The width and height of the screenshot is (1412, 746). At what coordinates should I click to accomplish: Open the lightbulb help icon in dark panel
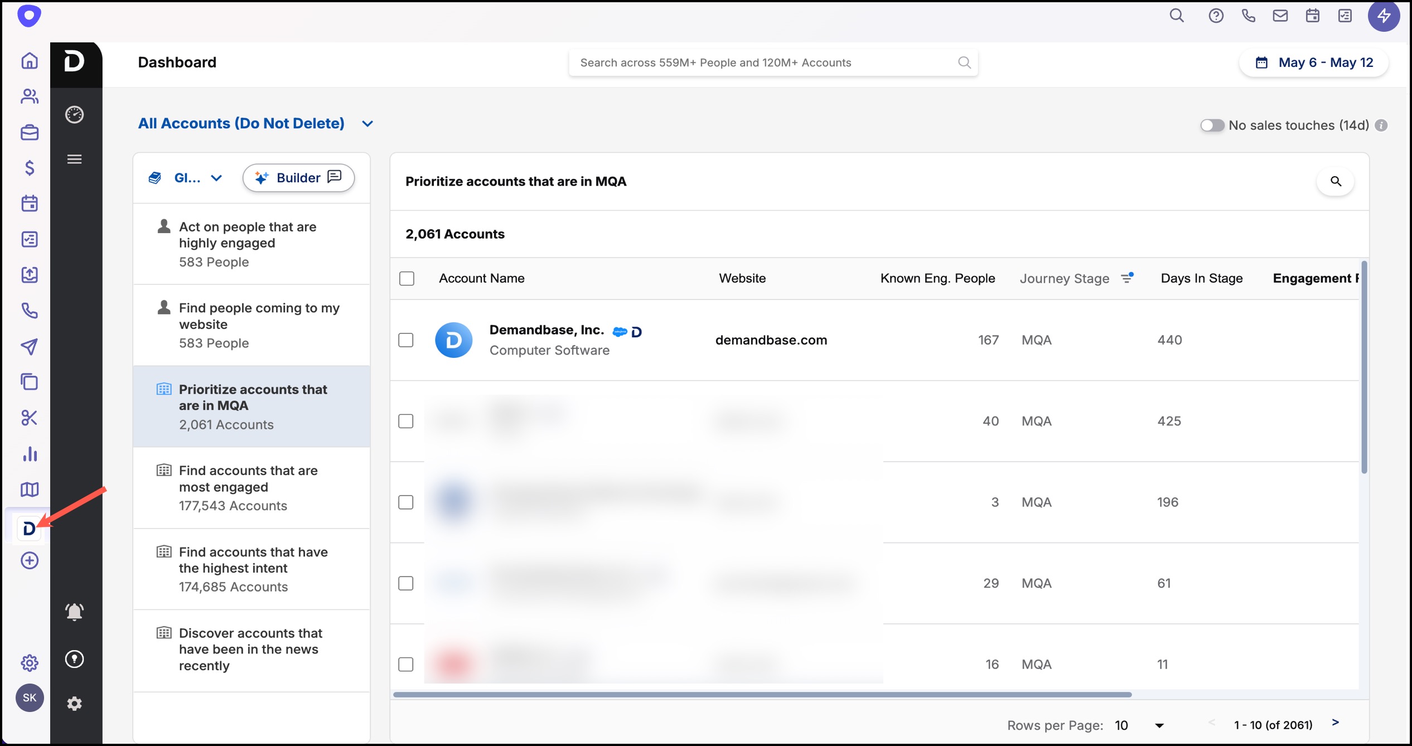[74, 659]
